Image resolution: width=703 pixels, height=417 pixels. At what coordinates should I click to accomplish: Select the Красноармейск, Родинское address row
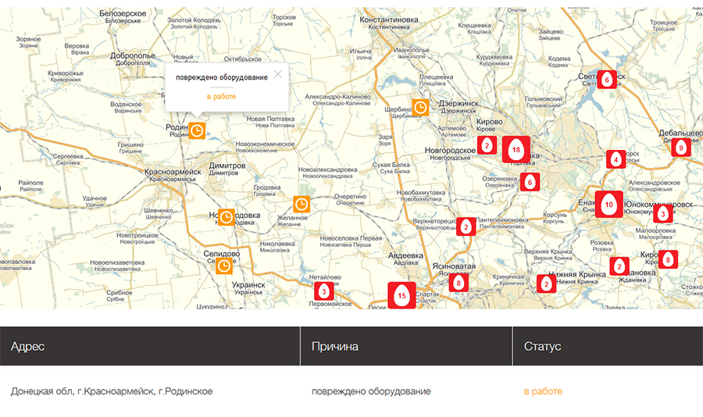pos(112,391)
